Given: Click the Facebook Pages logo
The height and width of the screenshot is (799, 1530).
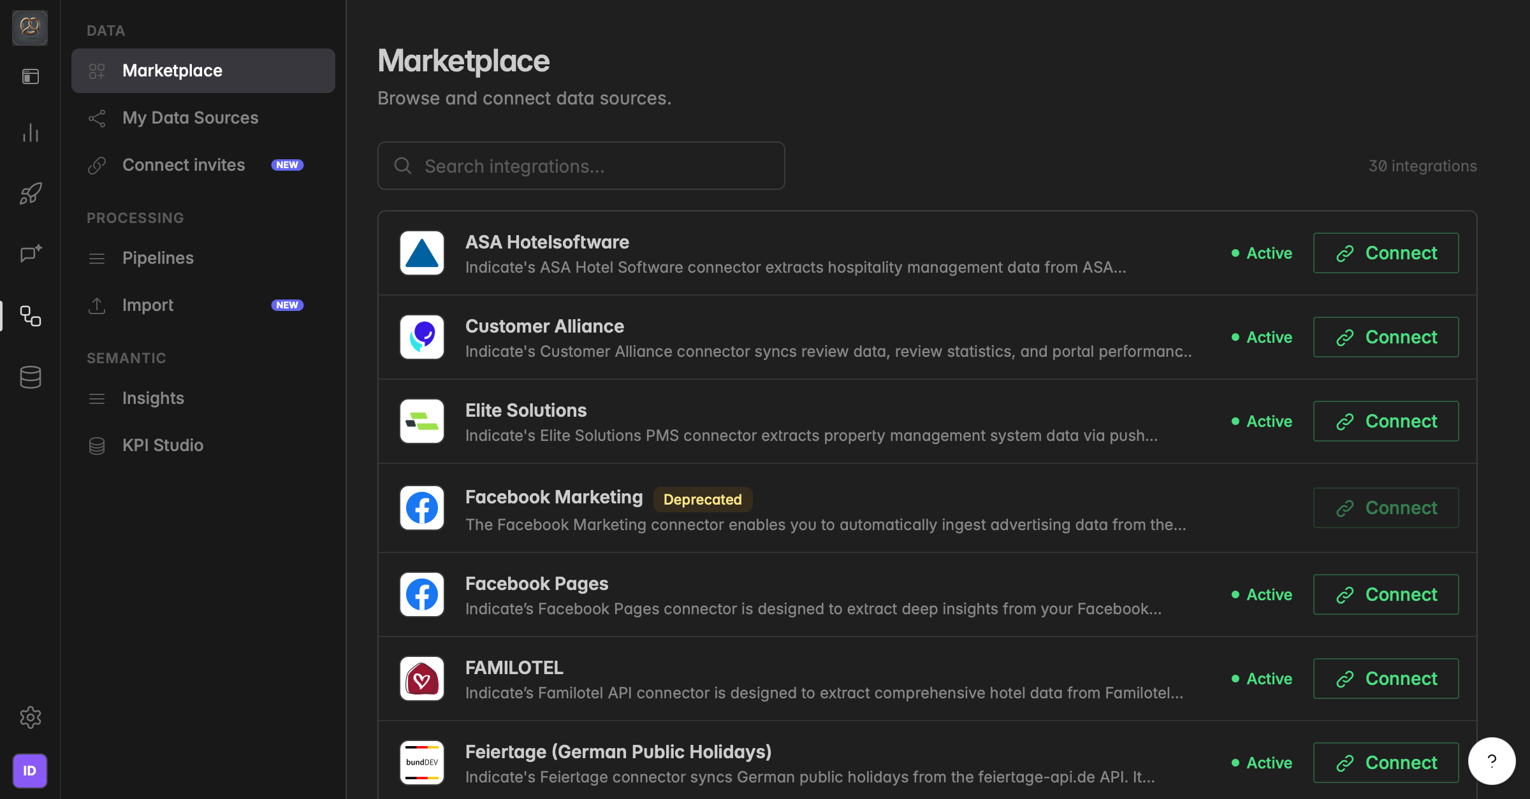Looking at the screenshot, I should 422,594.
